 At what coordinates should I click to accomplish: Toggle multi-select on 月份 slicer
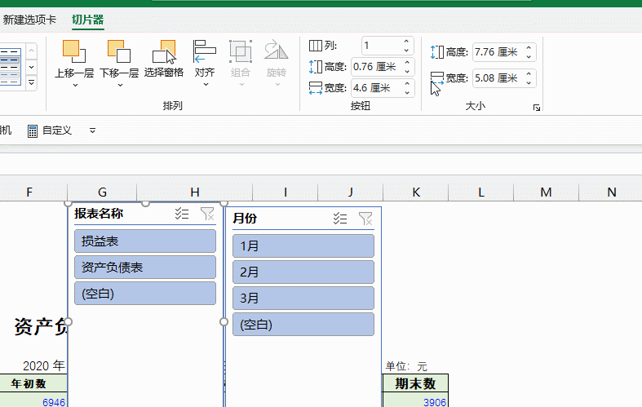click(340, 219)
